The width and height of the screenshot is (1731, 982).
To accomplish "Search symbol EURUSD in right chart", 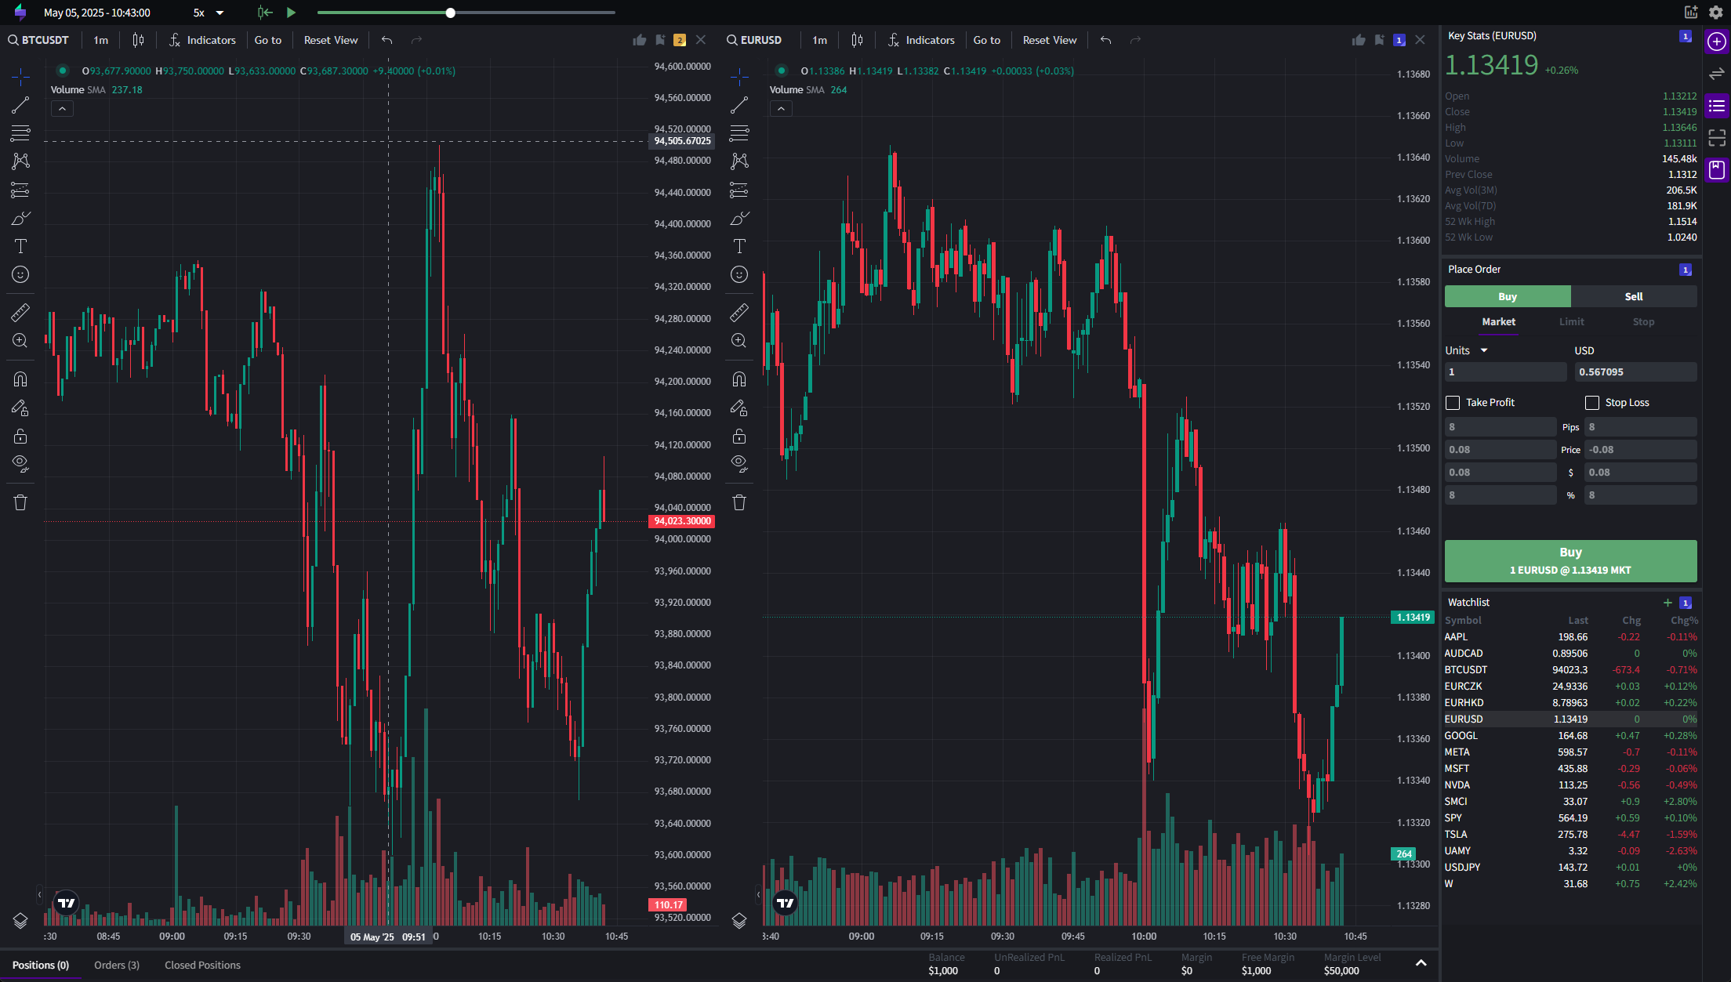I will point(755,40).
